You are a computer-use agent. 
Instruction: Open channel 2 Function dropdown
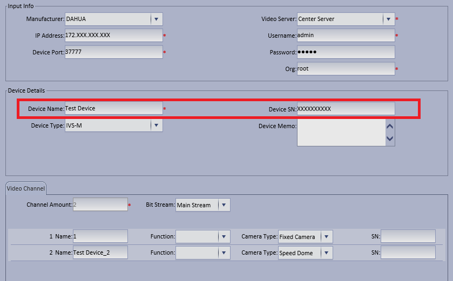click(x=224, y=253)
